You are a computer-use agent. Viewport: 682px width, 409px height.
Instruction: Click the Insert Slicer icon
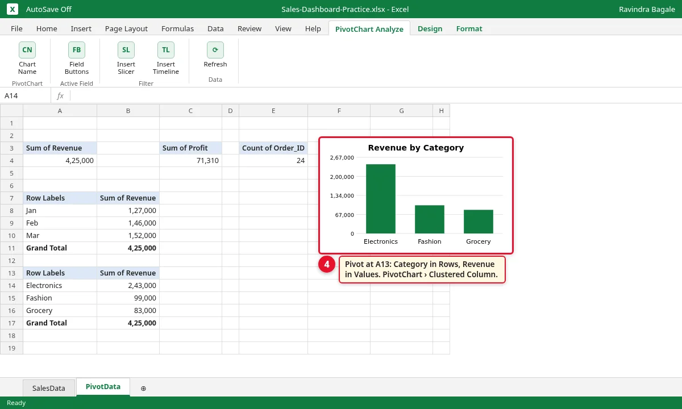[126, 49]
